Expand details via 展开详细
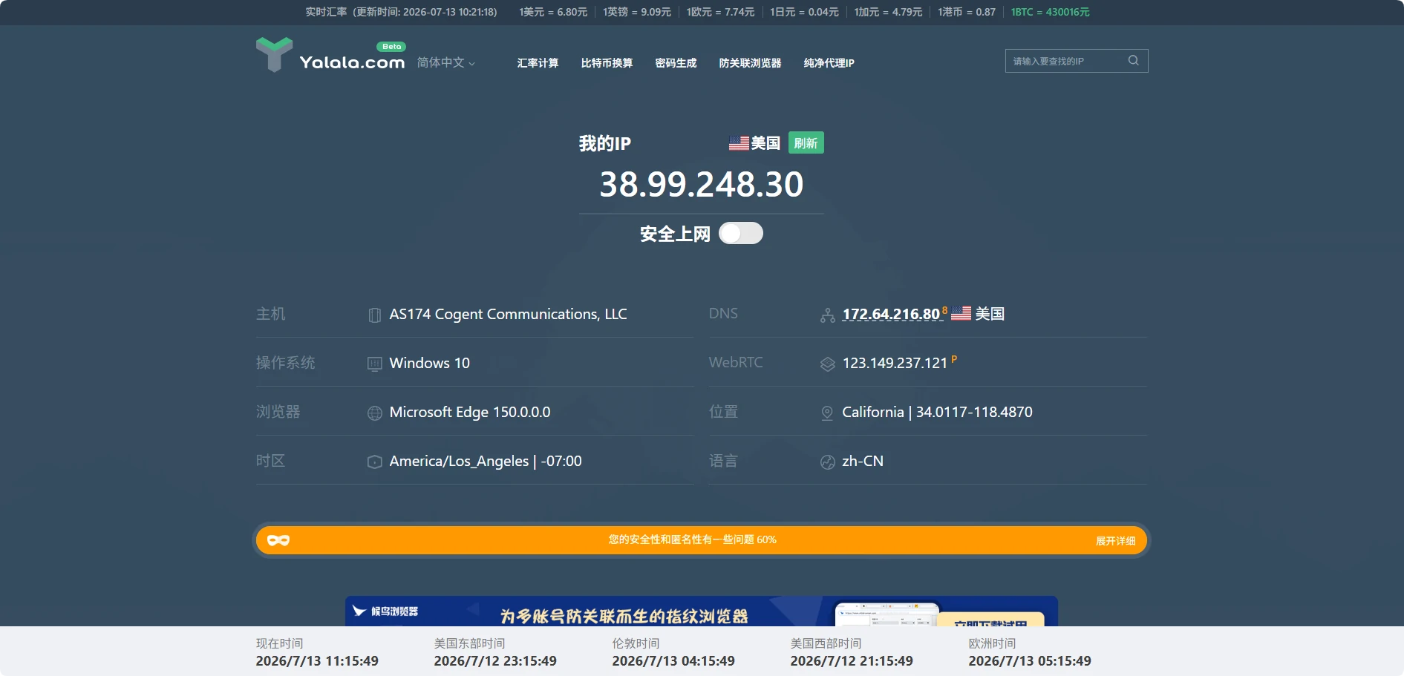Image resolution: width=1404 pixels, height=676 pixels. pos(1115,541)
